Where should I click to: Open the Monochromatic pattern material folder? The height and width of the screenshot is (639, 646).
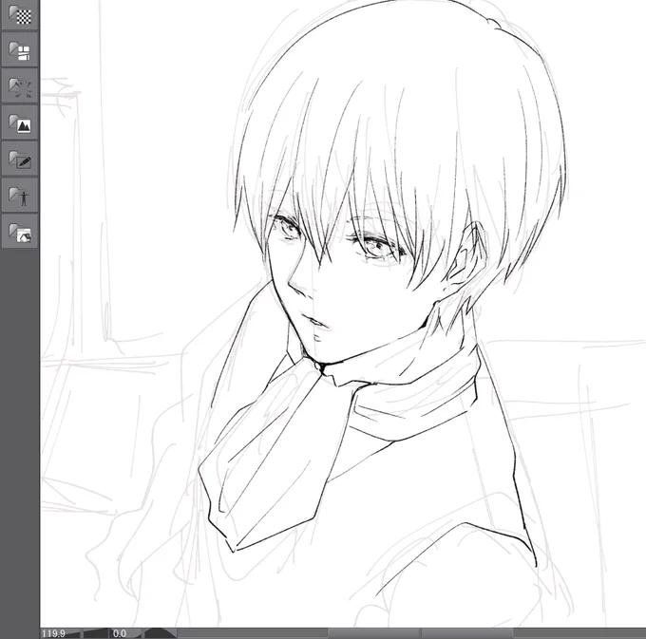click(x=20, y=15)
